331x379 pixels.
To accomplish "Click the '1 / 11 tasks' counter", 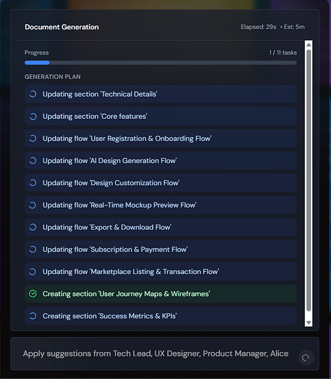I will click(x=283, y=52).
